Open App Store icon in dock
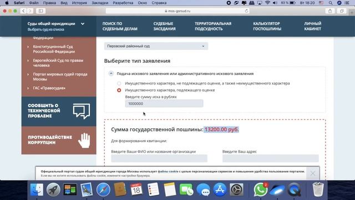 tap(220, 189)
